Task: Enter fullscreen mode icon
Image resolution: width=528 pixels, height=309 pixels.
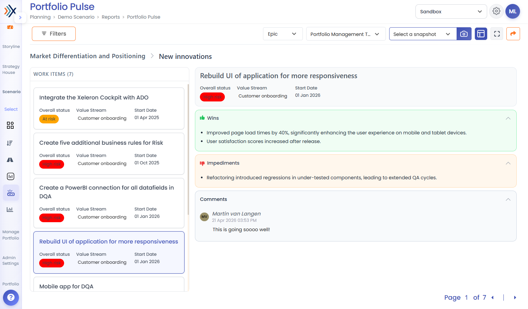Action: (497, 34)
